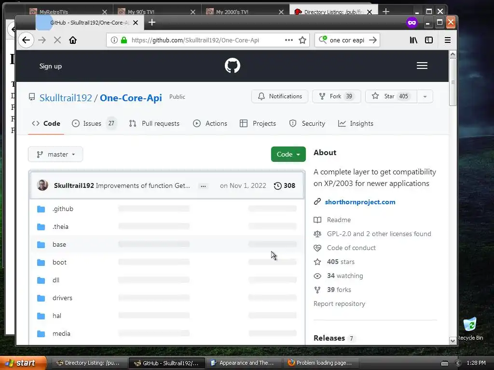
Task: Open the Library icon in Firefox toolbar
Action: (x=413, y=40)
